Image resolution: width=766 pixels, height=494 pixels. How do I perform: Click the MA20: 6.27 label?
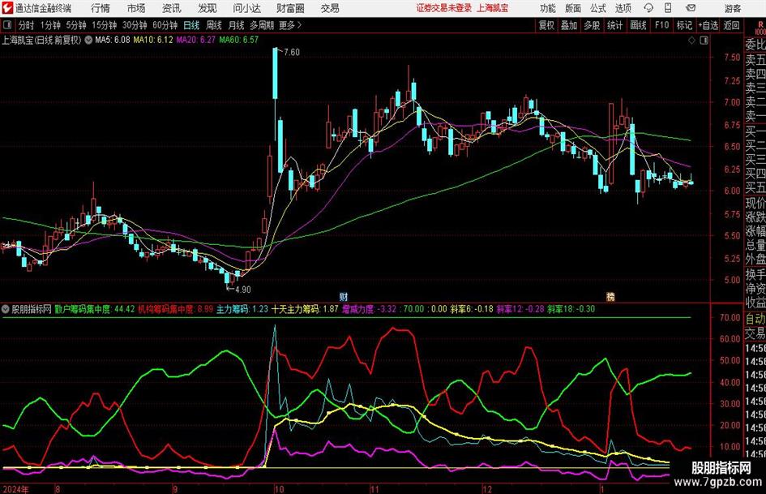click(195, 40)
